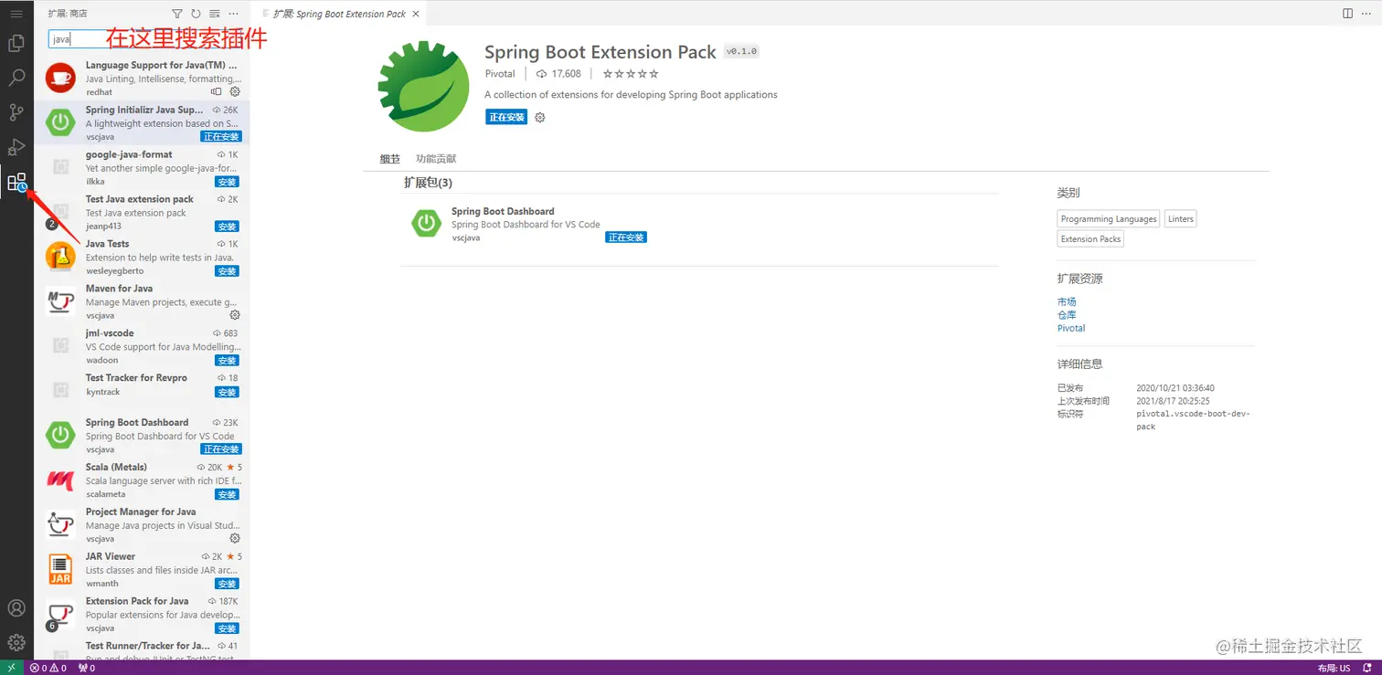
Task: Select Language Support for Java(TM) entry
Action: pos(142,78)
